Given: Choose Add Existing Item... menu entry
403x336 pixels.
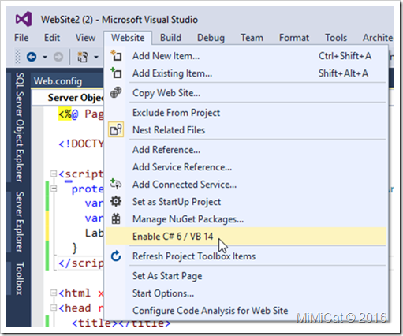Looking at the screenshot, I should [246, 73].
